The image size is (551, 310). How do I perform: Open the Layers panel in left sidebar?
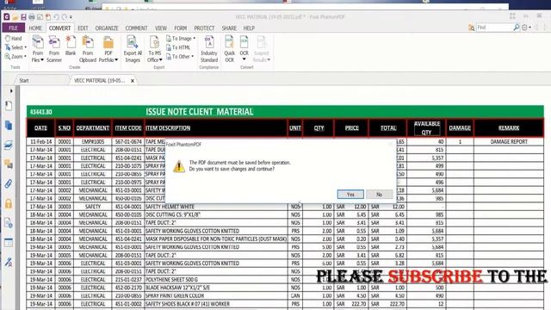(9, 145)
